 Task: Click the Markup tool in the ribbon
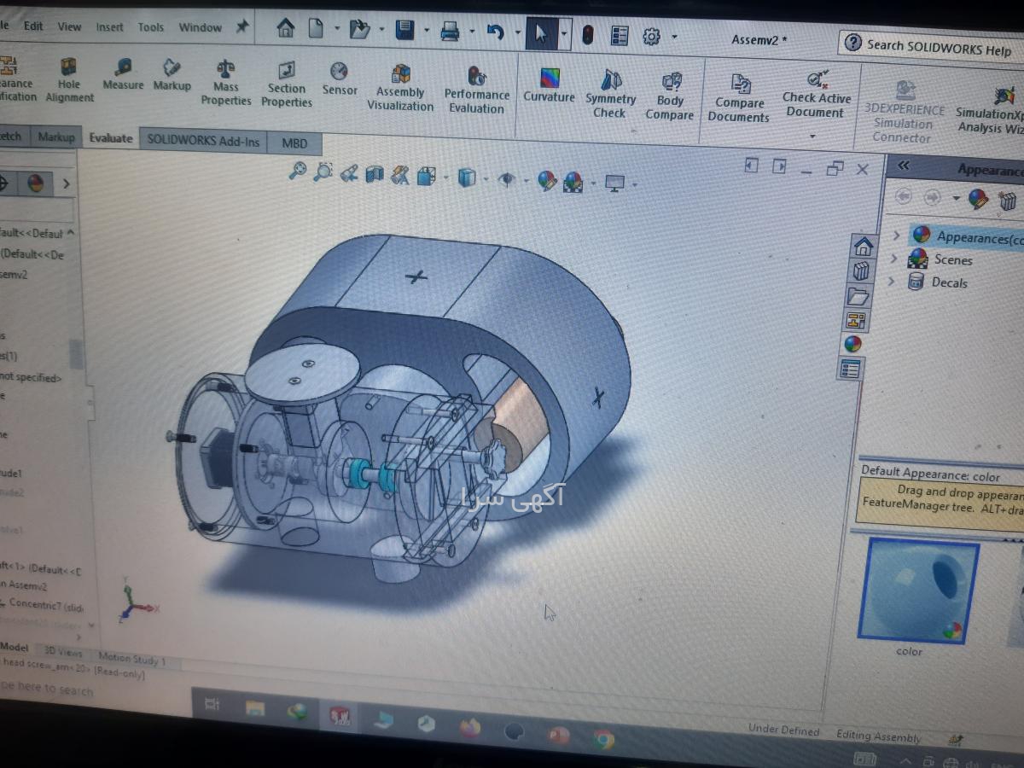tap(172, 74)
